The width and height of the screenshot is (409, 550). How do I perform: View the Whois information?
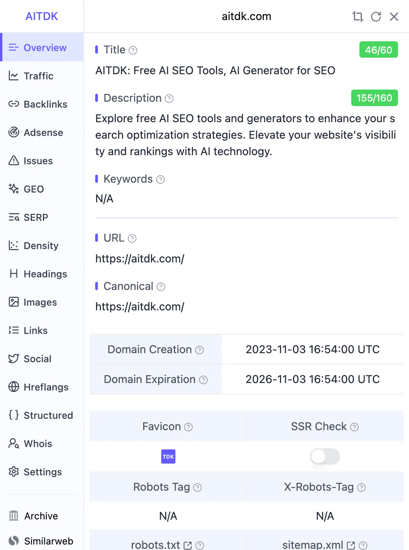pyautogui.click(x=42, y=444)
